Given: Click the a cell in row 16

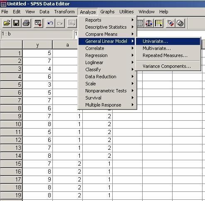Looking at the screenshot, I should [x=67, y=171].
